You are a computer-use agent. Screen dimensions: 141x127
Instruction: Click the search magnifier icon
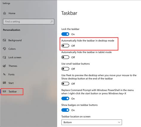[x=51, y=21]
